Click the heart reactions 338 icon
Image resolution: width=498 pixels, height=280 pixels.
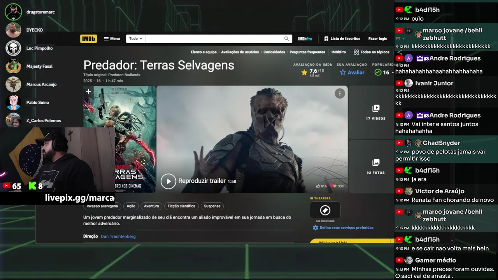[x=333, y=186]
